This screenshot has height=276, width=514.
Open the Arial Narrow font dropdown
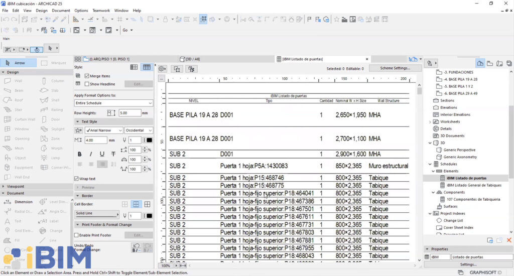[104, 130]
